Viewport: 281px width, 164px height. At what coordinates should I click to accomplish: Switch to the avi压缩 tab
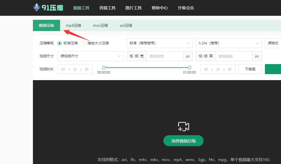coord(126,25)
